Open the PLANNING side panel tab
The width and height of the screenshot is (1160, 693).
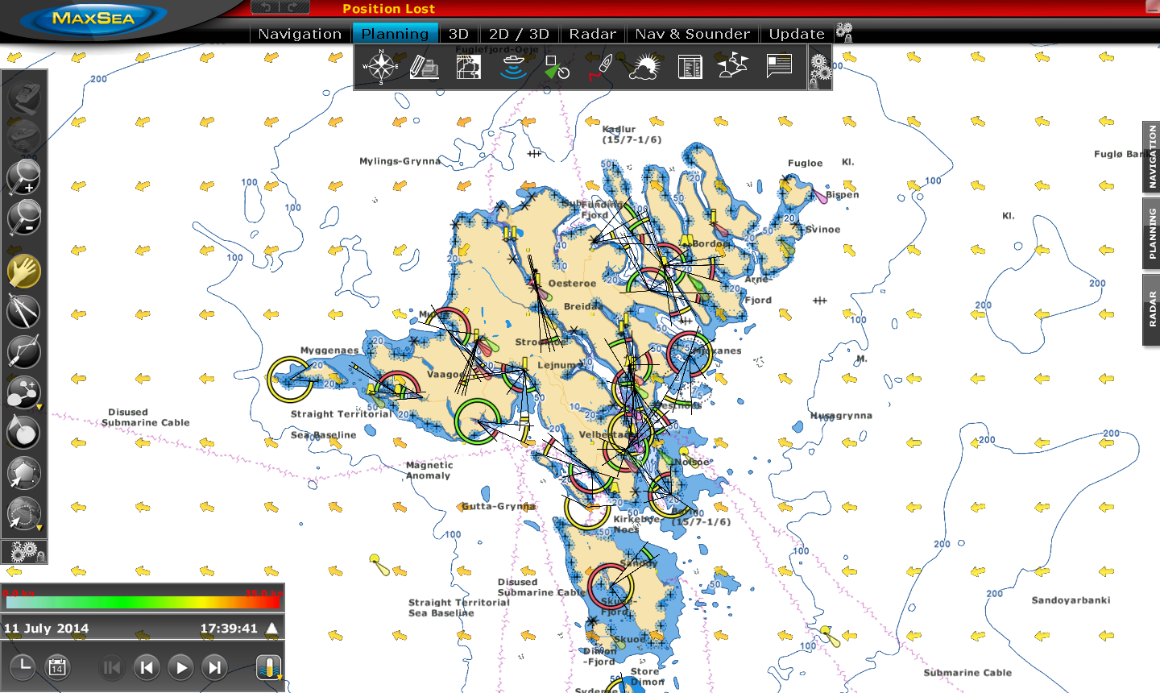[1152, 234]
